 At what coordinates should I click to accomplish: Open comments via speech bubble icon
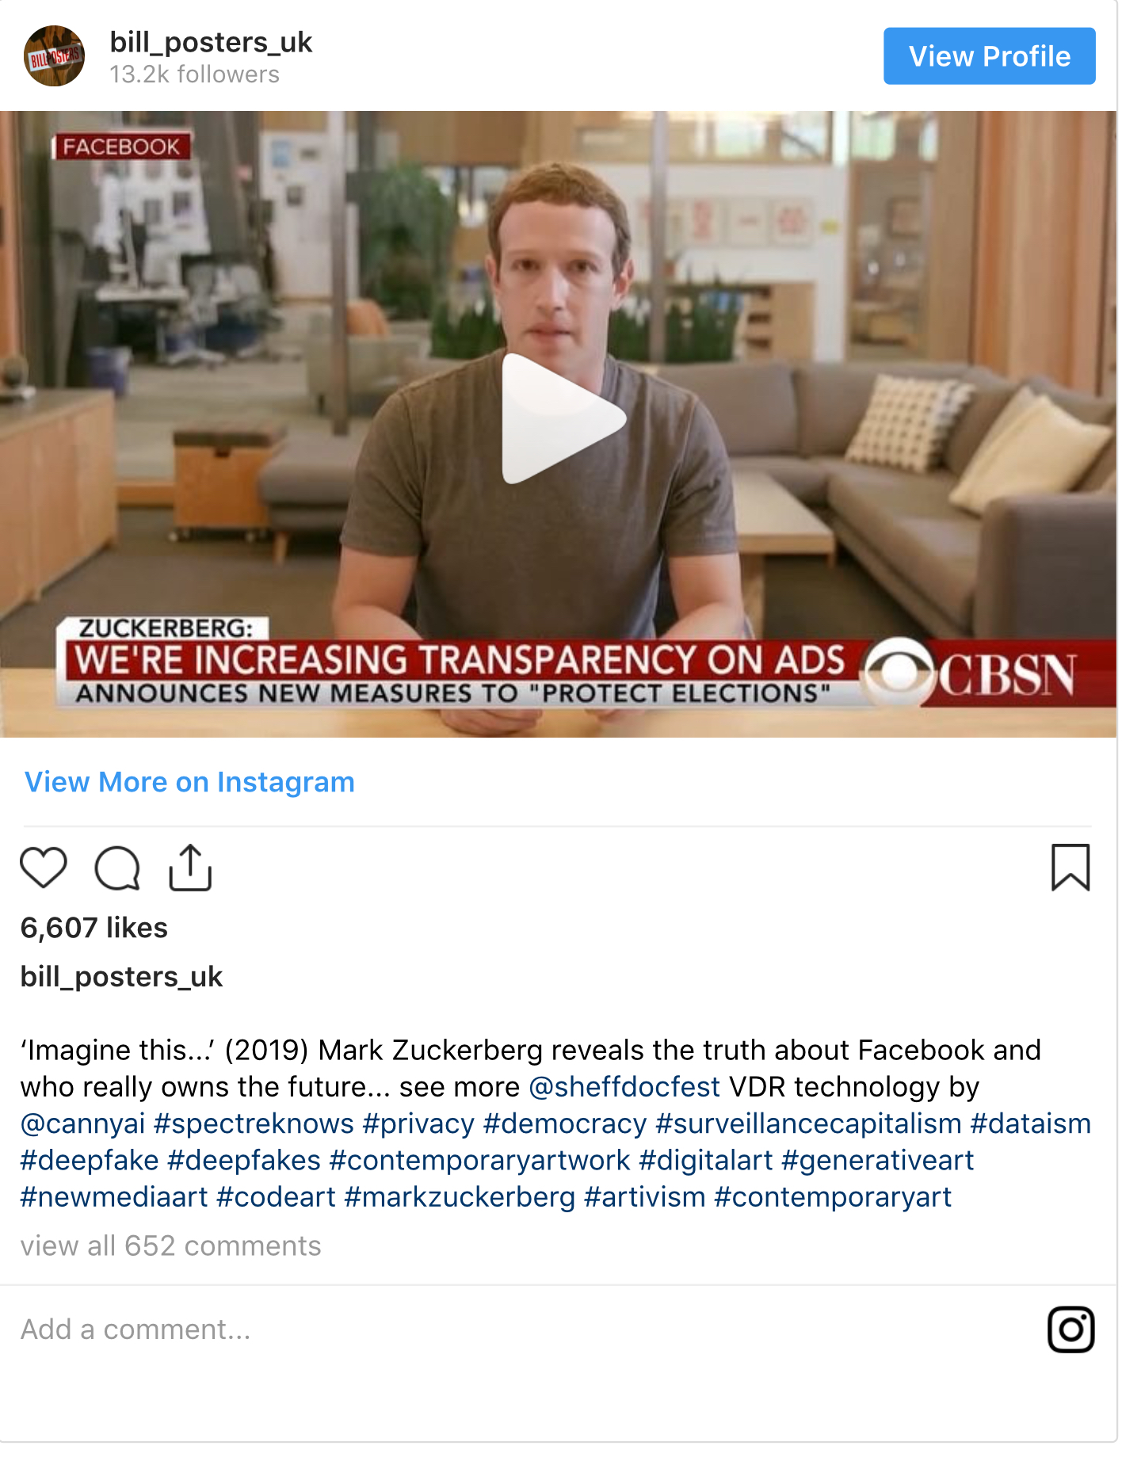click(117, 868)
